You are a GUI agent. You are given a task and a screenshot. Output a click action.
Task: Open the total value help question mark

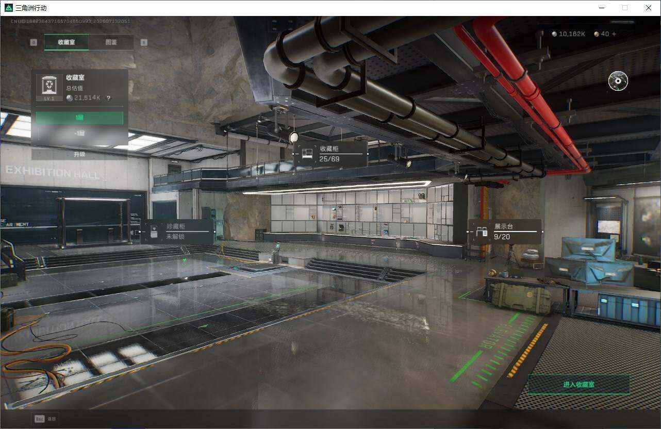[x=108, y=98]
